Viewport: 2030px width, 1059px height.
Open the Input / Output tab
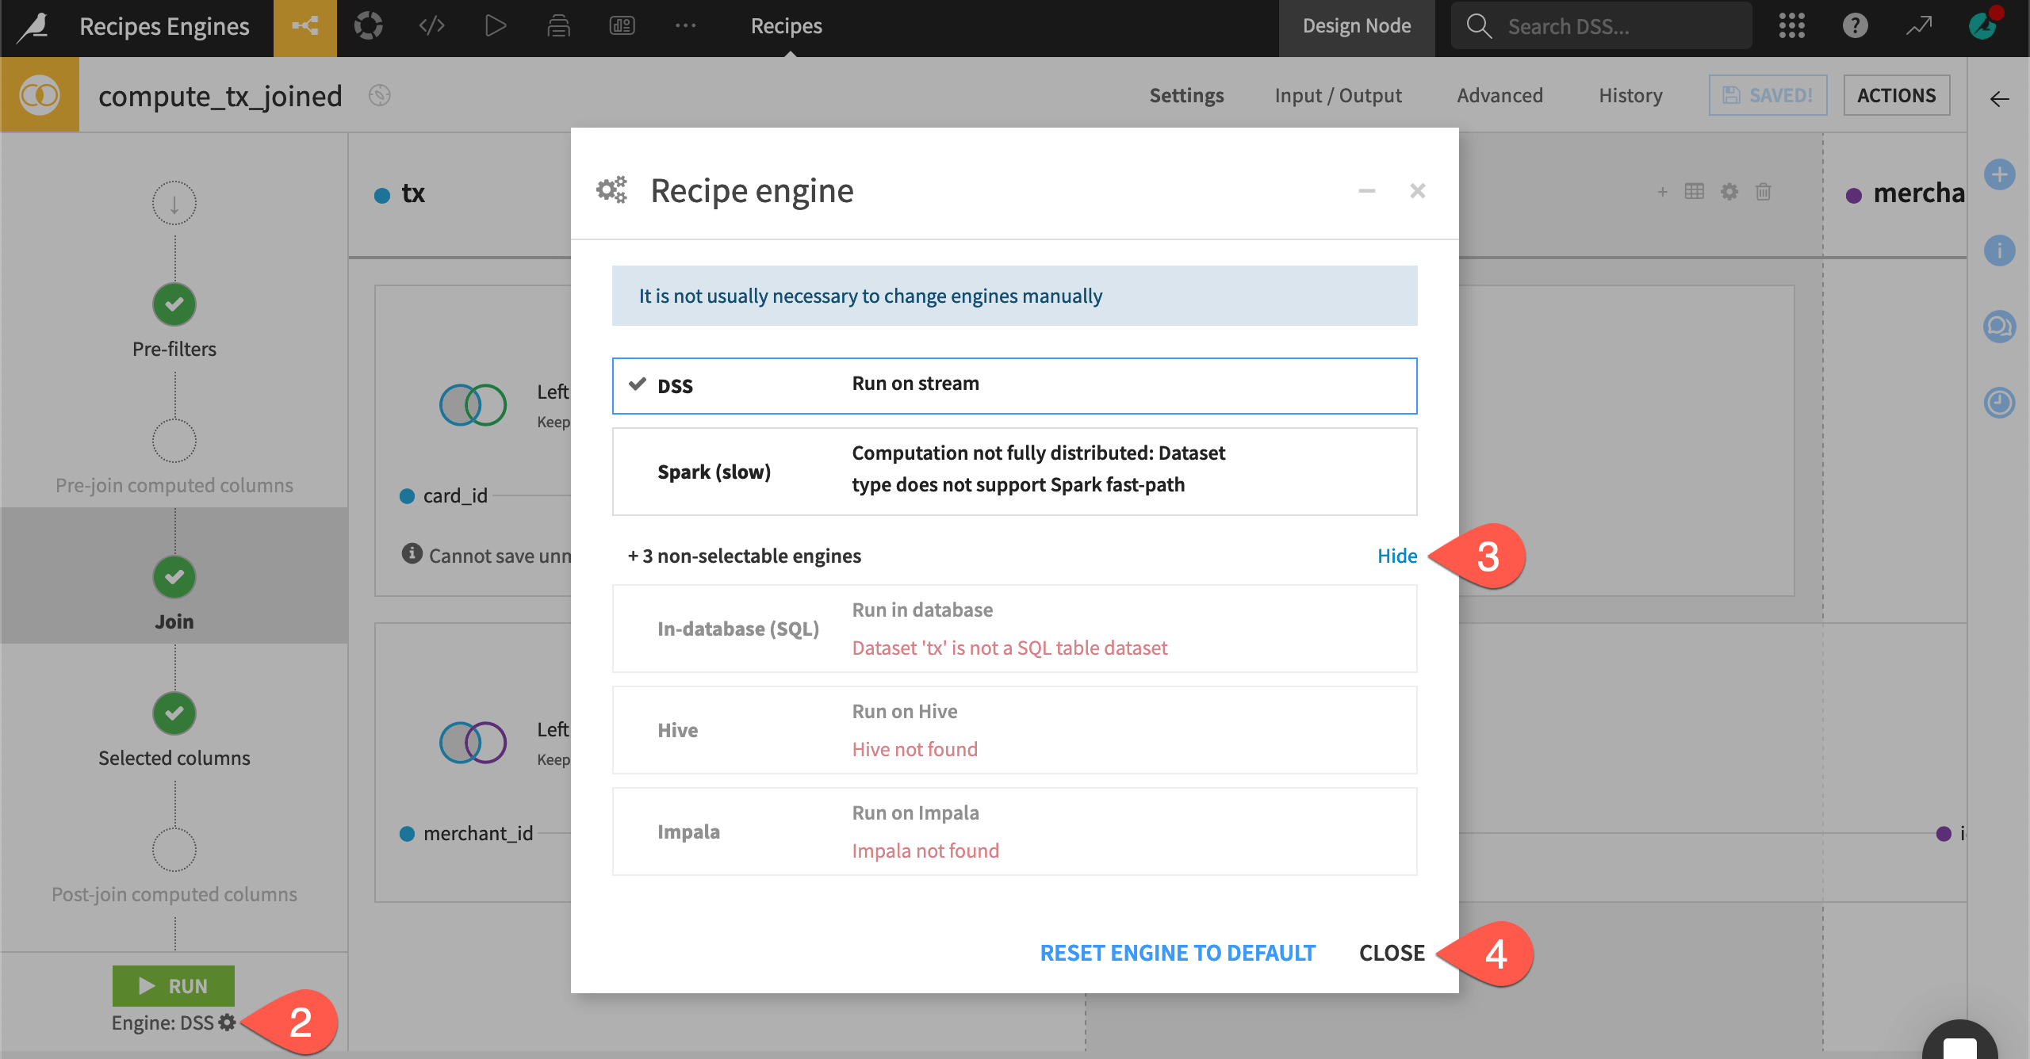click(1338, 95)
